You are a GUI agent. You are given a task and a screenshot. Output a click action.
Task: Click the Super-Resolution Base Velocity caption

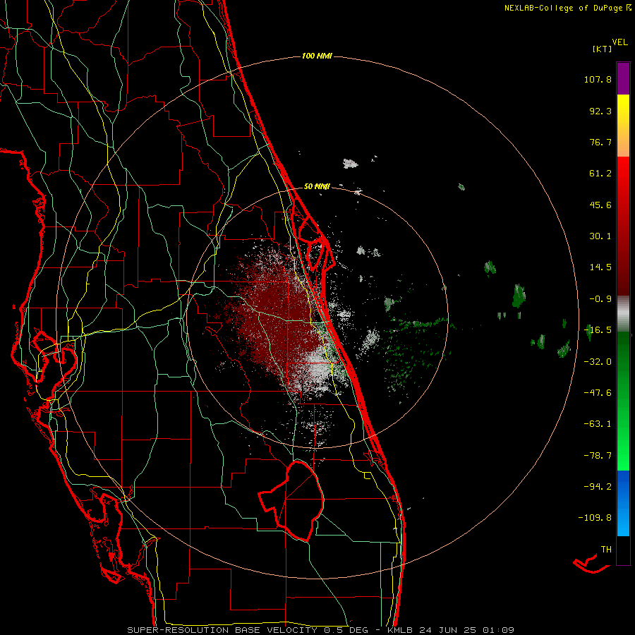(x=321, y=630)
